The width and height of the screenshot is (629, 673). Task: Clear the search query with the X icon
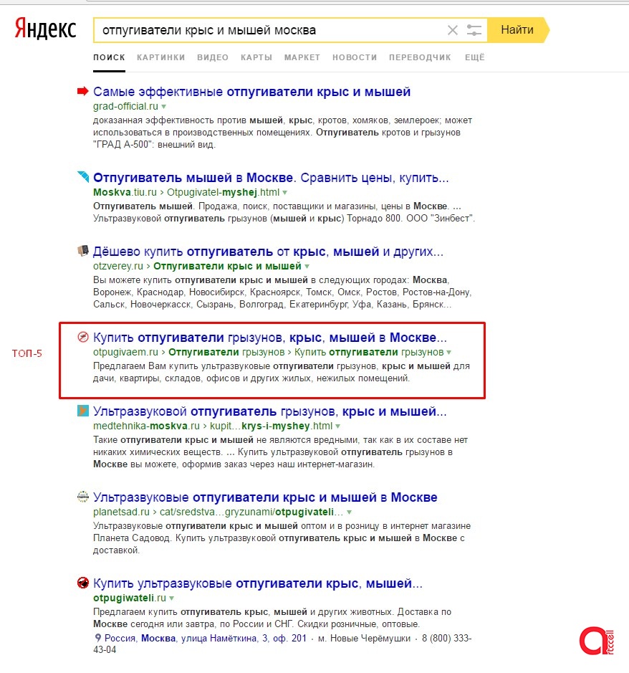453,30
